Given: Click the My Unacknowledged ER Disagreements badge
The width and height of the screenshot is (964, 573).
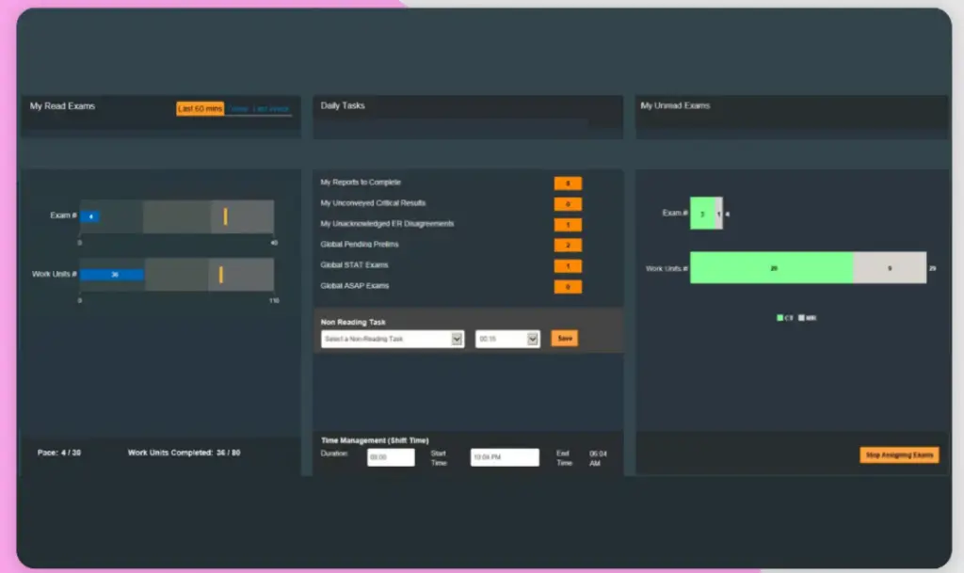Looking at the screenshot, I should (568, 224).
